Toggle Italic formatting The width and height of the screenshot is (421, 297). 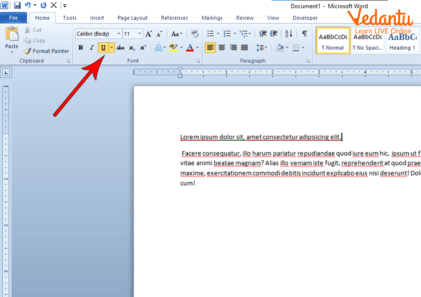(92, 48)
